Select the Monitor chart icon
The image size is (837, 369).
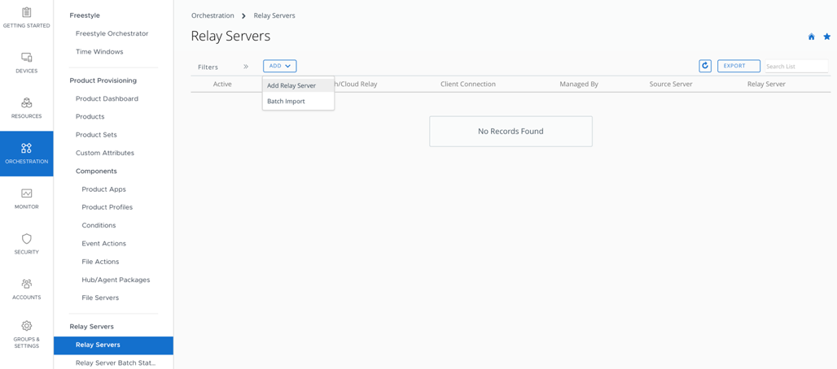click(x=26, y=193)
